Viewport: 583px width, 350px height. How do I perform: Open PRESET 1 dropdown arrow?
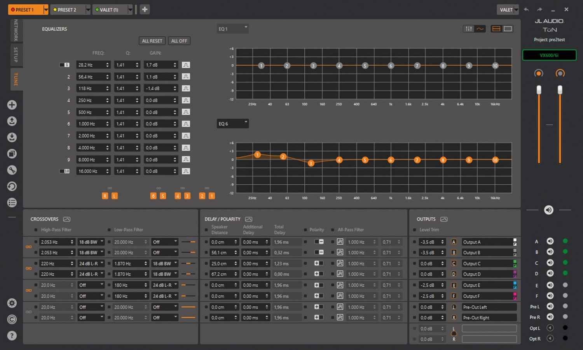pyautogui.click(x=46, y=10)
